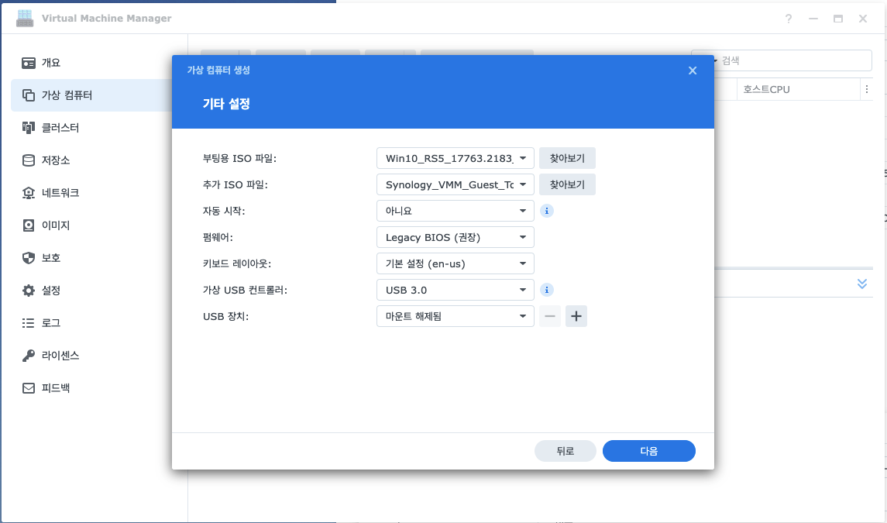Browse (찾아보기) for the additional ISO file
The width and height of the screenshot is (887, 523).
567,184
